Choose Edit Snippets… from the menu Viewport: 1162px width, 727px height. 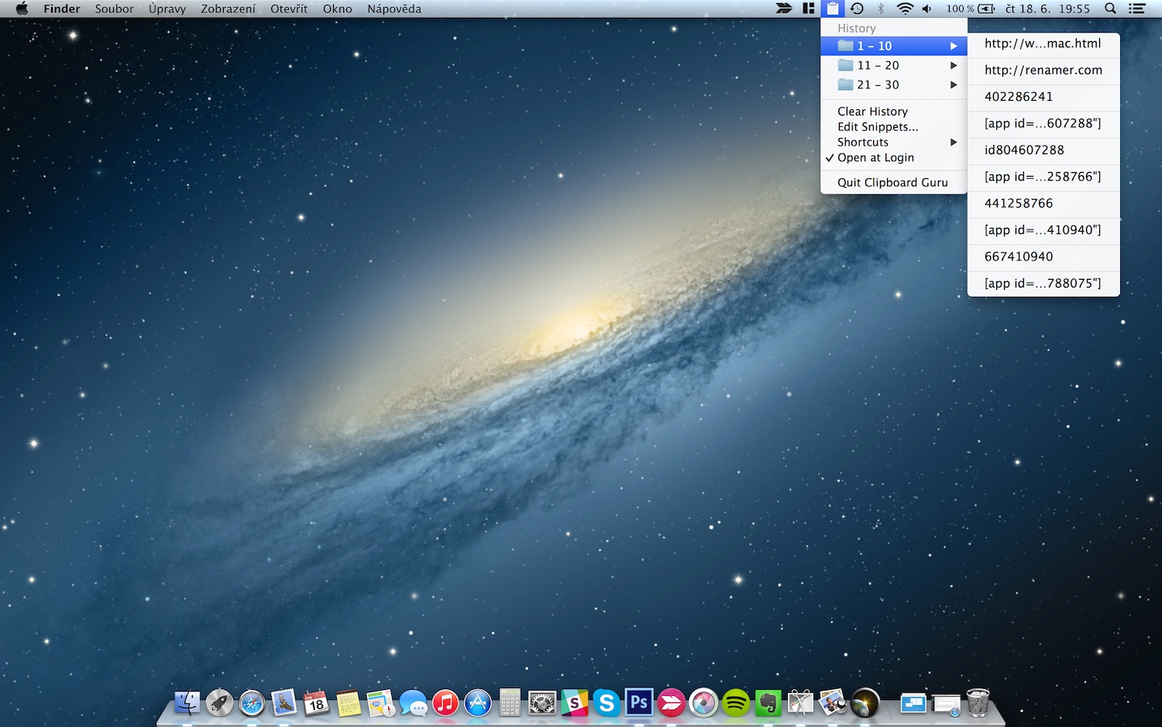click(878, 126)
